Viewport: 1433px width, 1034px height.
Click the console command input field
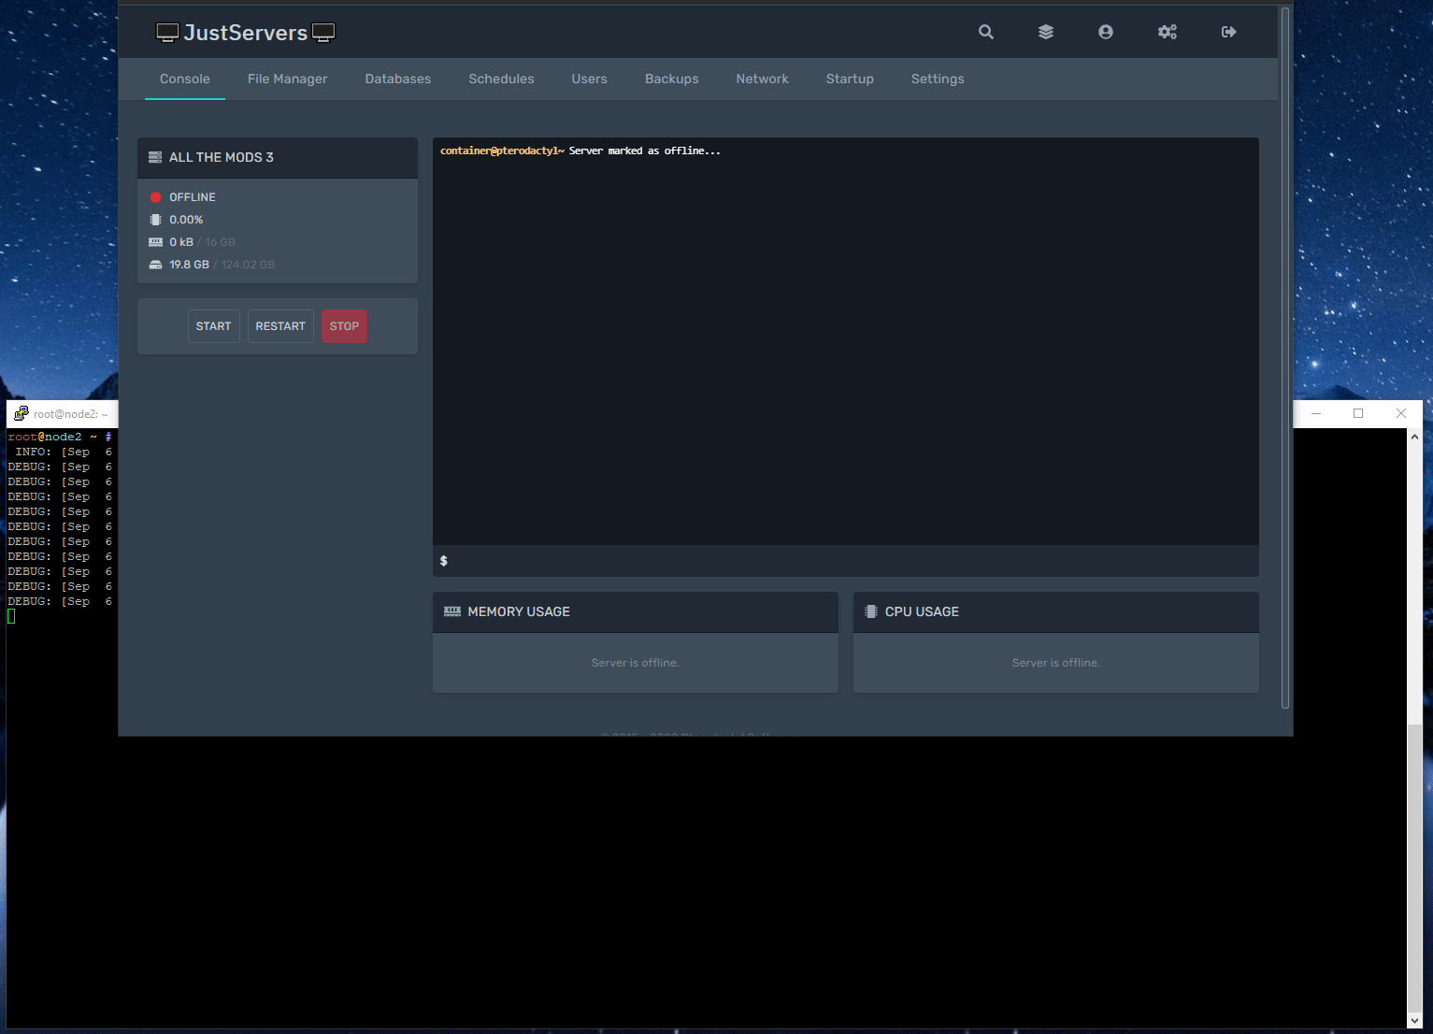click(841, 561)
